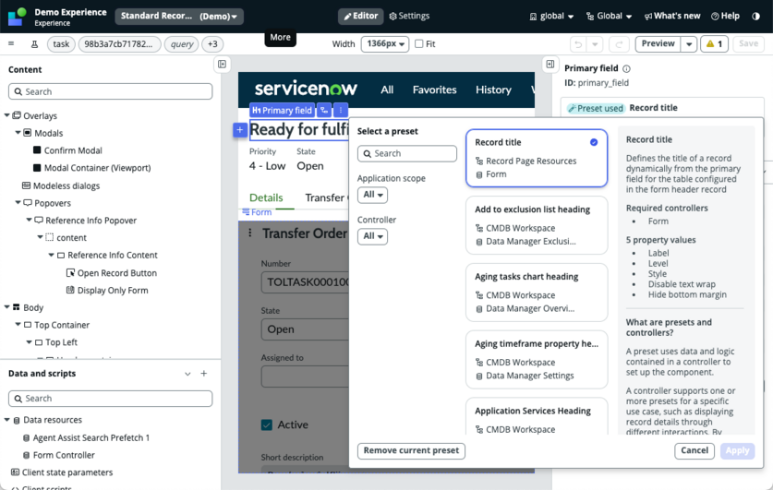Click the Redo arrow icon
773x490 pixels.
[x=619, y=44]
